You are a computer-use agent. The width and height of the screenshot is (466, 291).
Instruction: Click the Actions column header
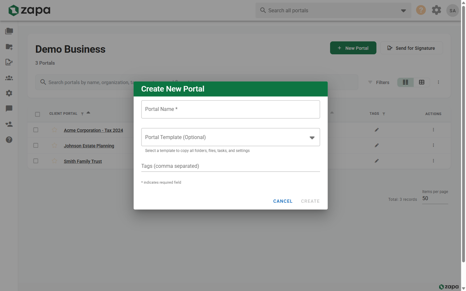point(433,114)
